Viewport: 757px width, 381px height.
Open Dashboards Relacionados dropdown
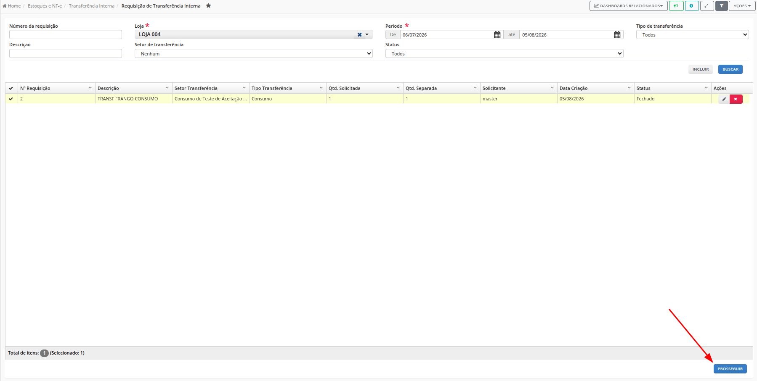(x=628, y=6)
